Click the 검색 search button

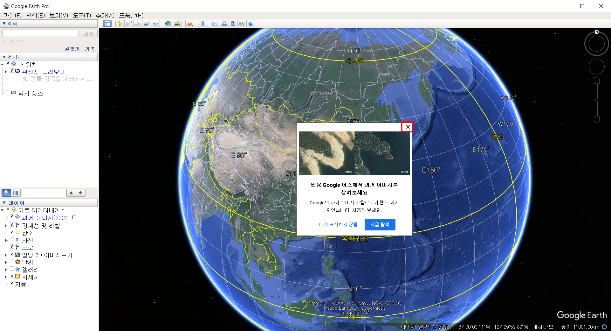click(x=89, y=33)
